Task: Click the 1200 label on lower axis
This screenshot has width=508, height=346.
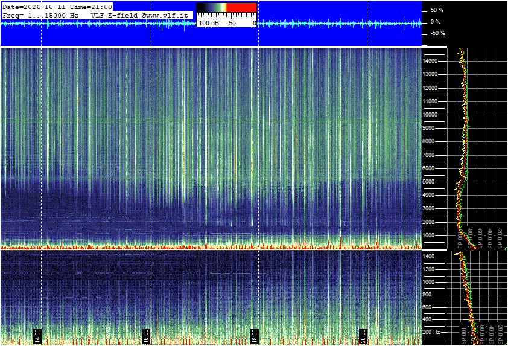Action: pos(428,269)
